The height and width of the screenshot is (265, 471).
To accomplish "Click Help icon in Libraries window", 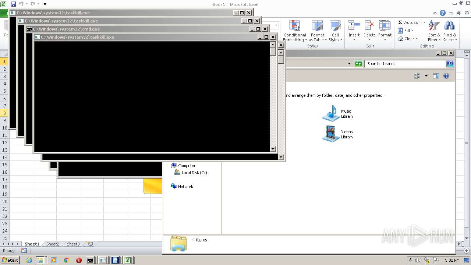I will click(x=446, y=76).
